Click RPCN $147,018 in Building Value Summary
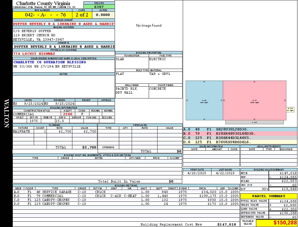298x227 pixels. (x=288, y=173)
